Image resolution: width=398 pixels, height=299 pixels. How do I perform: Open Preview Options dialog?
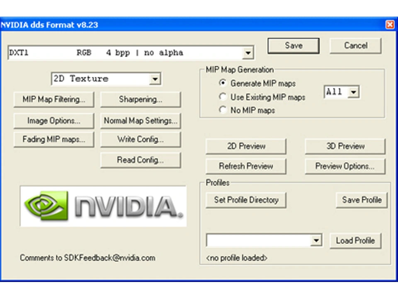coord(345,166)
